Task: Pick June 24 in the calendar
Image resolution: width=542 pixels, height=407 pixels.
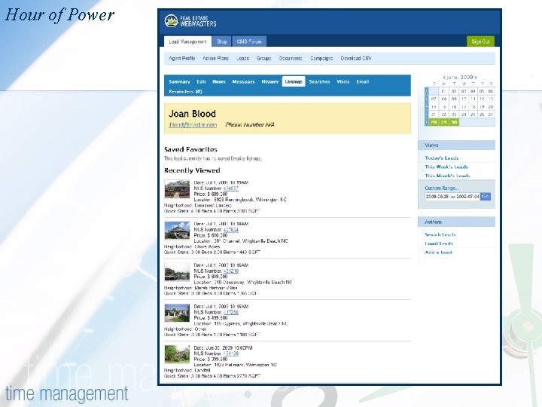Action: pyautogui.click(x=464, y=115)
